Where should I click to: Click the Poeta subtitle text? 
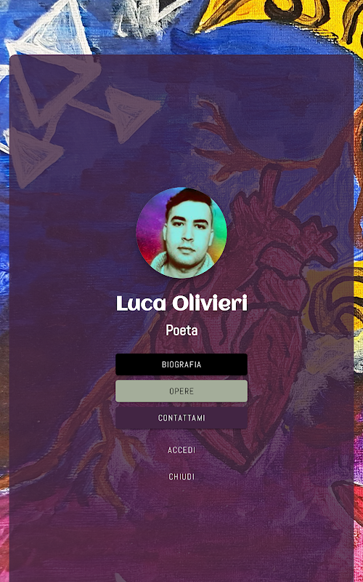(x=181, y=330)
